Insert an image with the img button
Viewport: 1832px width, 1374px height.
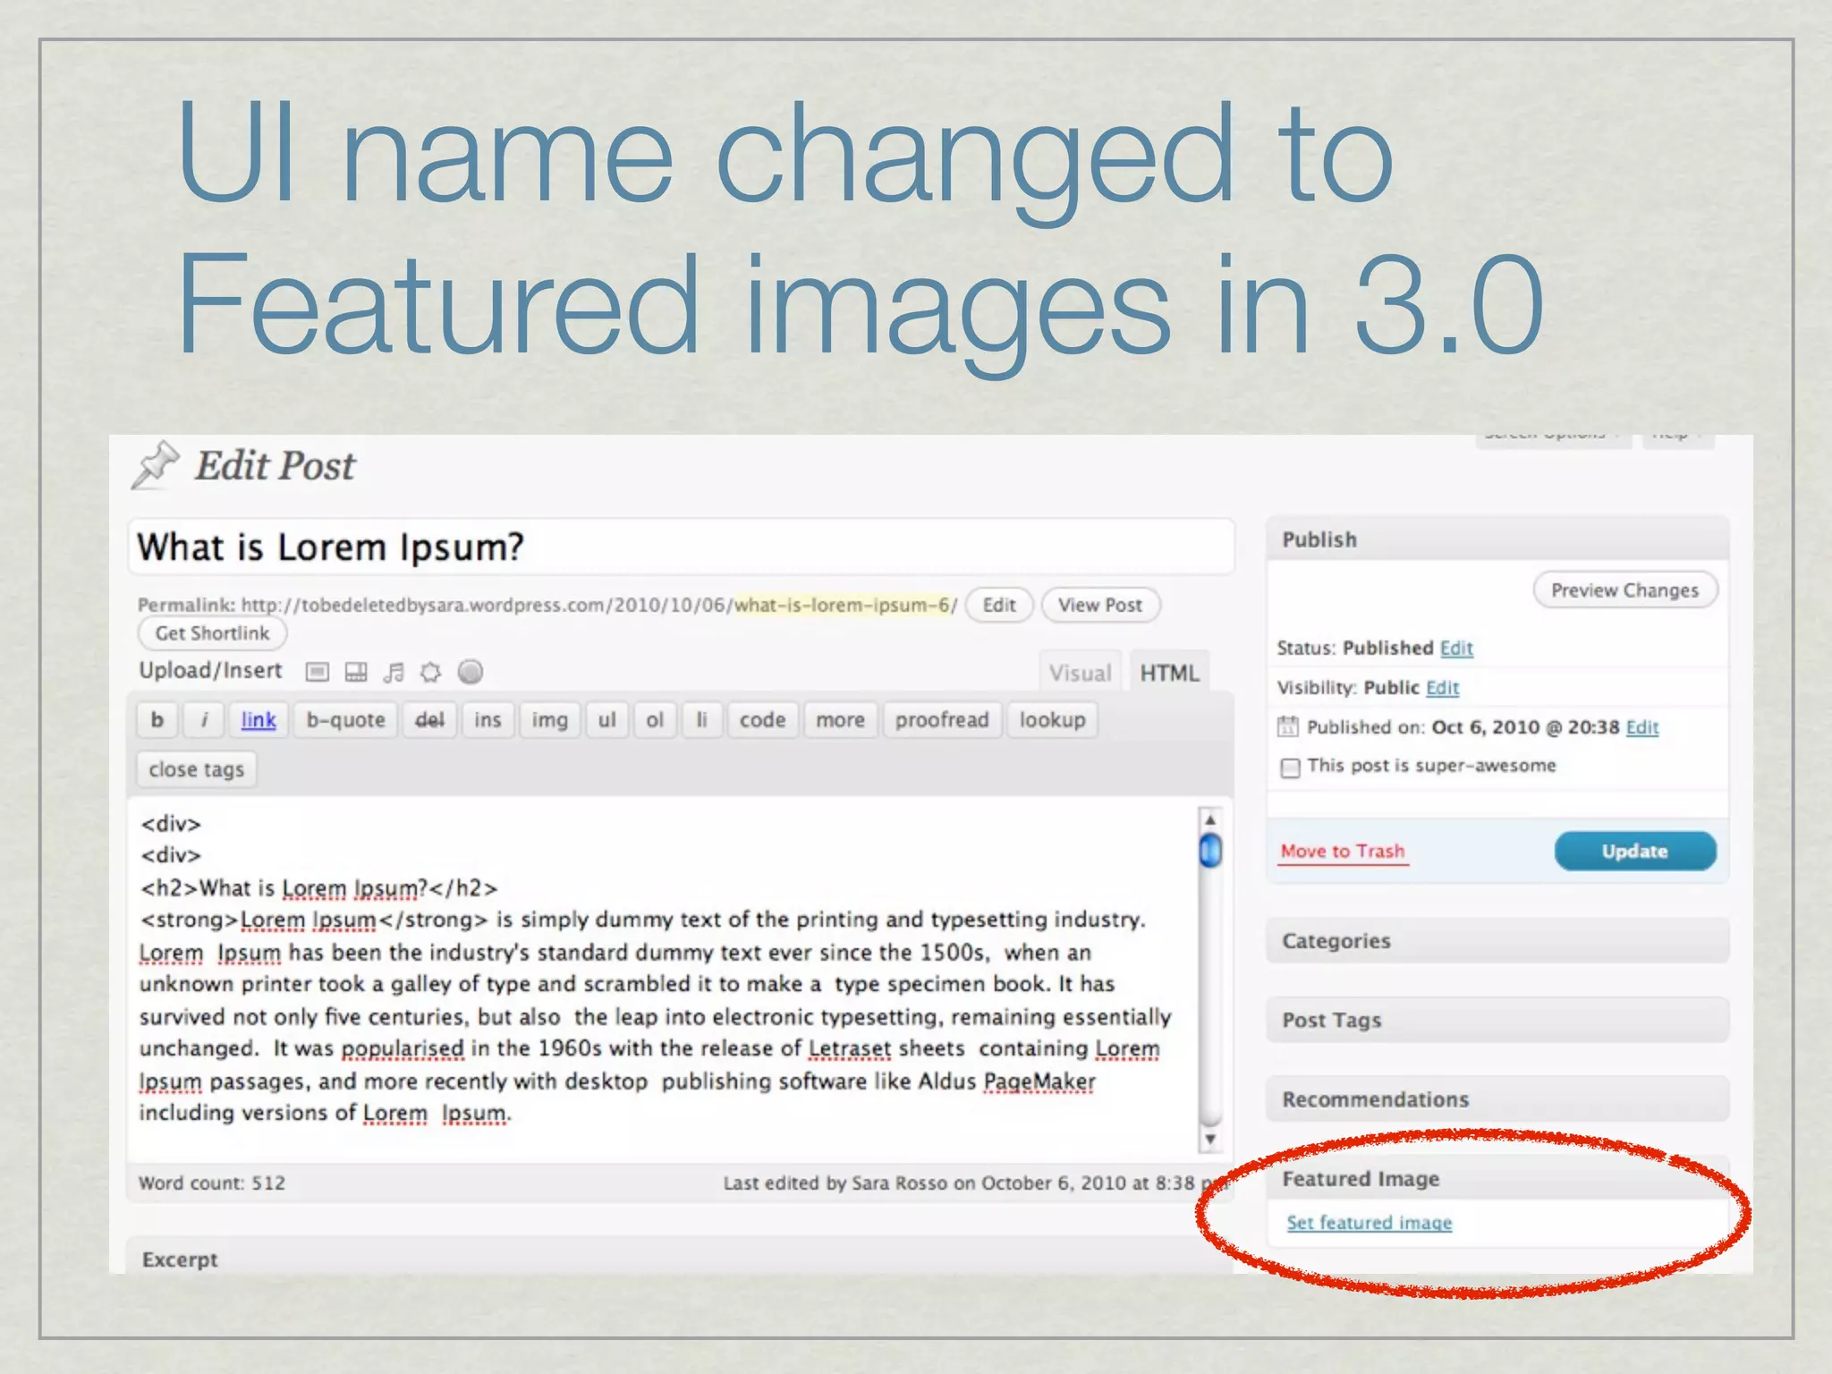click(x=549, y=720)
